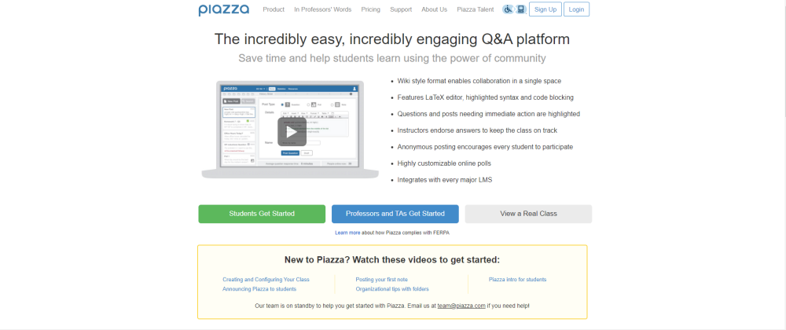This screenshot has height=330, width=786.
Task: Open Organizational tips with folders video
Action: coord(392,289)
